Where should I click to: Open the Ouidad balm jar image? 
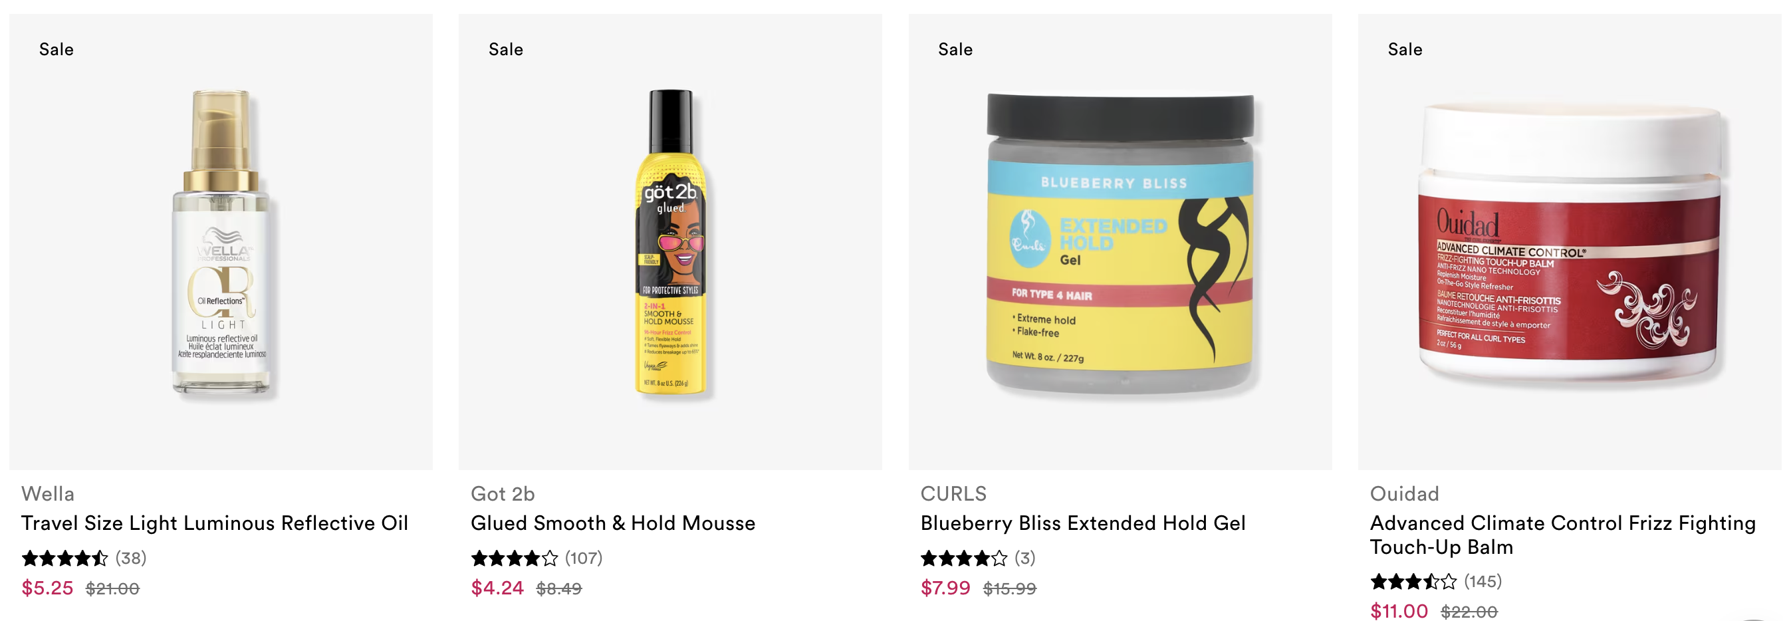[x=1569, y=241]
